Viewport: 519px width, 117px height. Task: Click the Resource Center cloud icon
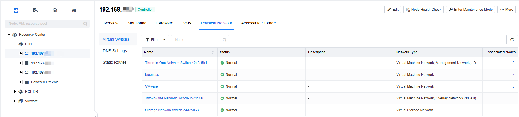tap(15, 35)
